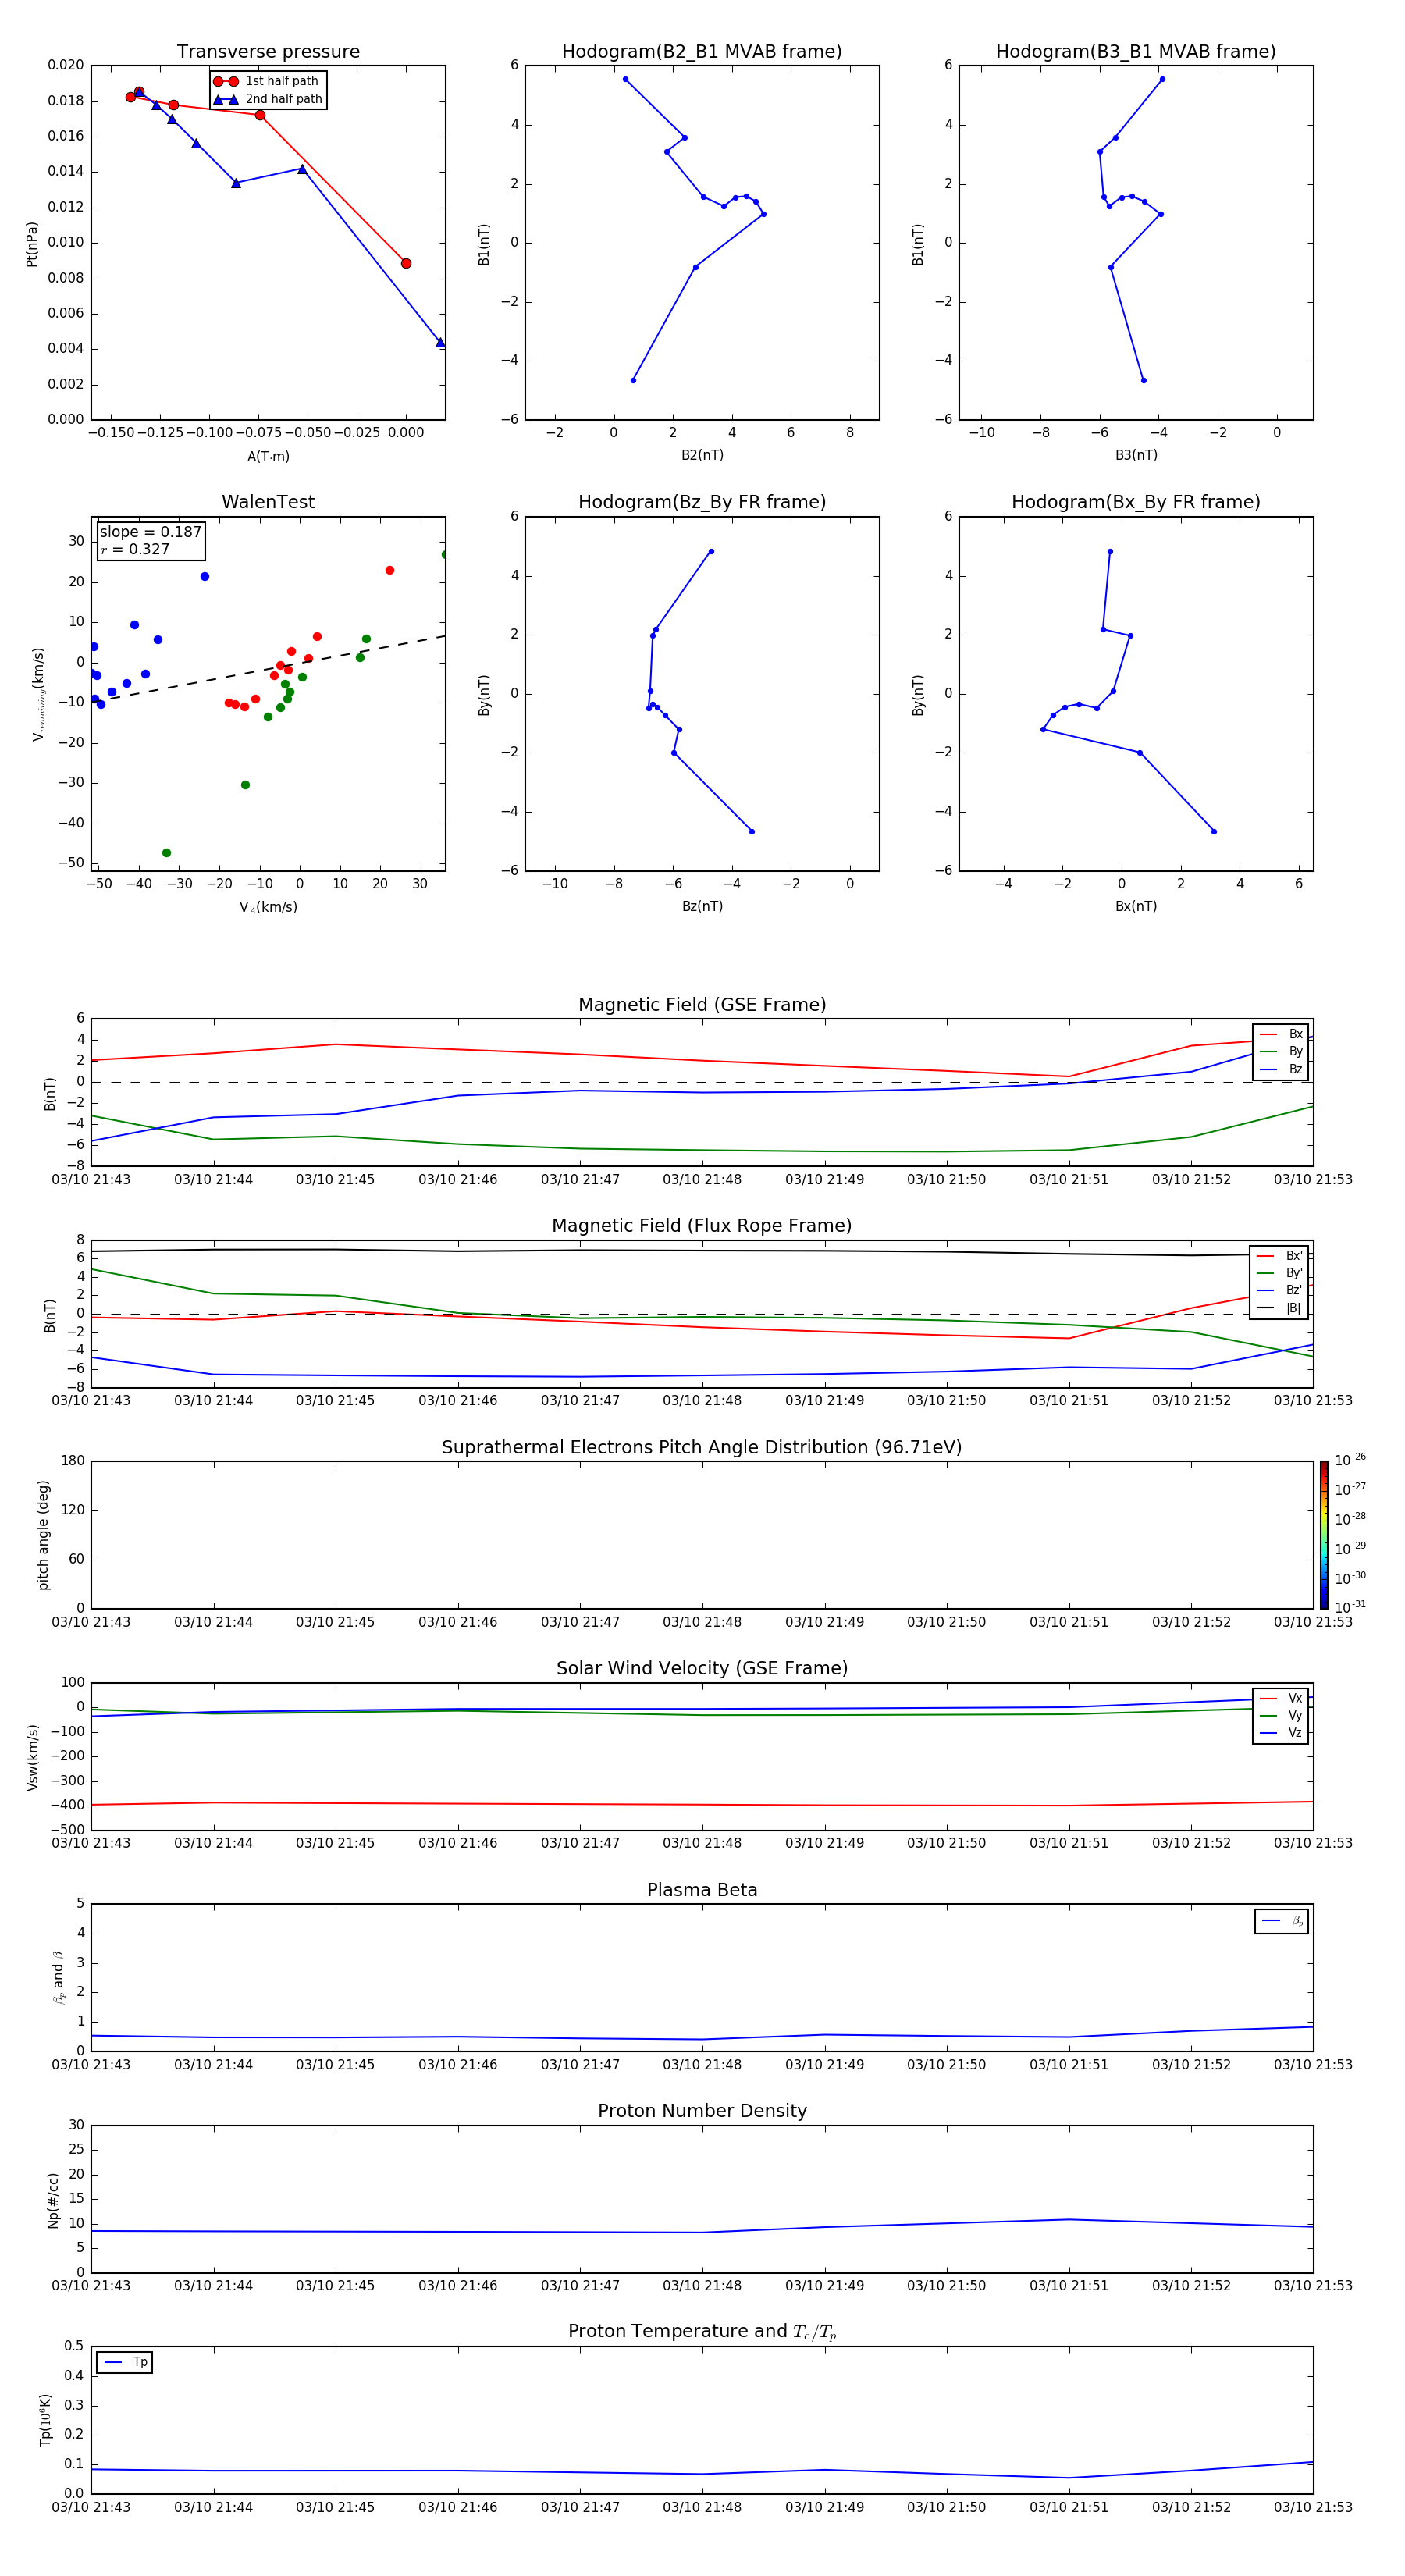Viewport: 1405px width, 2576px height.
Task: Click the "Magnetic Field (GSE Frame)" title
Action: click(x=702, y=1005)
